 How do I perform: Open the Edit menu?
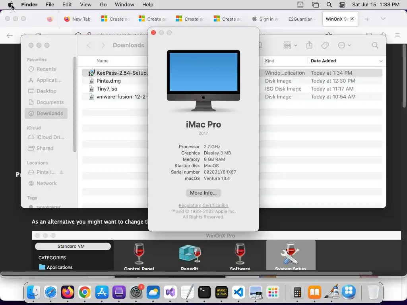click(67, 4)
